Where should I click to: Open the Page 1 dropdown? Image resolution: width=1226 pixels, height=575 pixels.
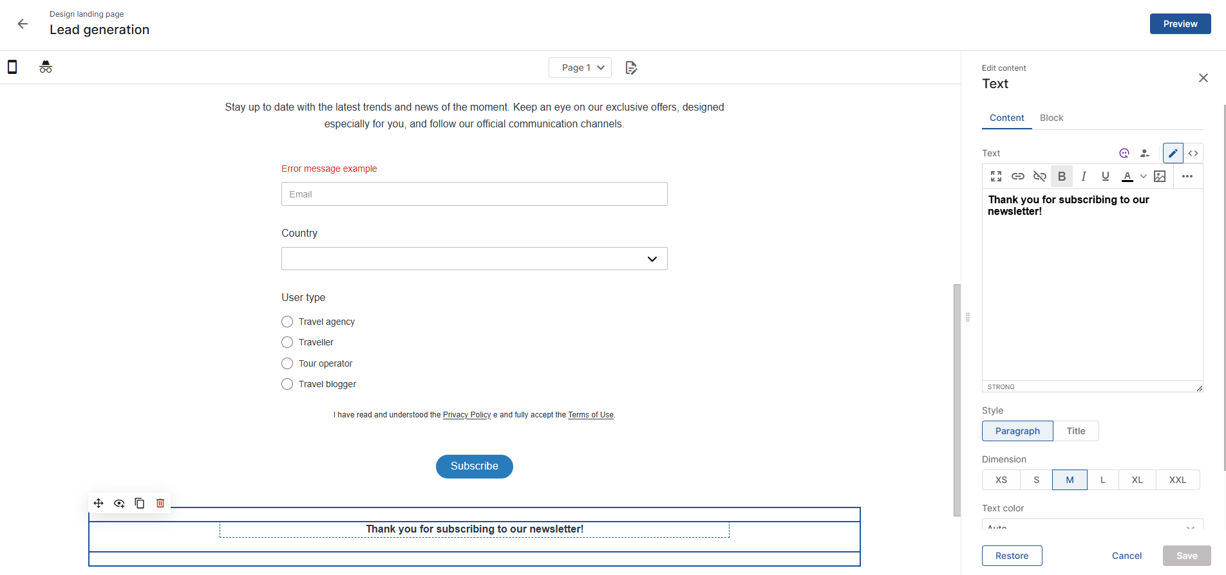(x=580, y=68)
